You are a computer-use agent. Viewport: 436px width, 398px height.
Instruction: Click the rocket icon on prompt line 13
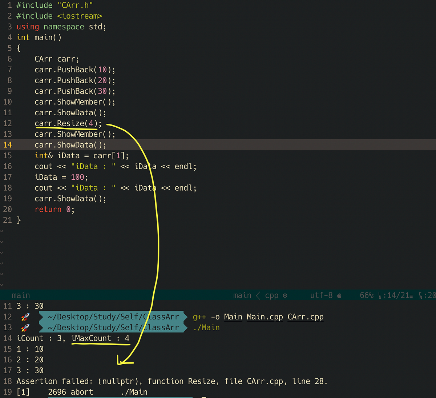25,327
